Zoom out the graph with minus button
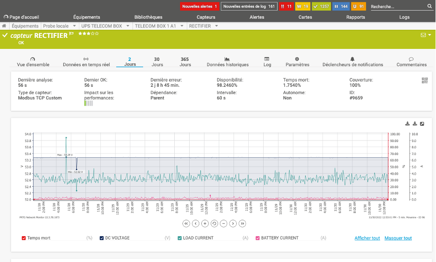This screenshot has width=436, height=262. click(x=223, y=224)
